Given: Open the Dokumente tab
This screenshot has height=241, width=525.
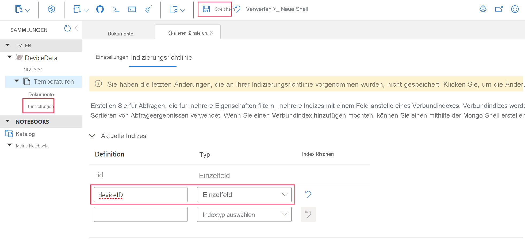Looking at the screenshot, I should pyautogui.click(x=120, y=34).
